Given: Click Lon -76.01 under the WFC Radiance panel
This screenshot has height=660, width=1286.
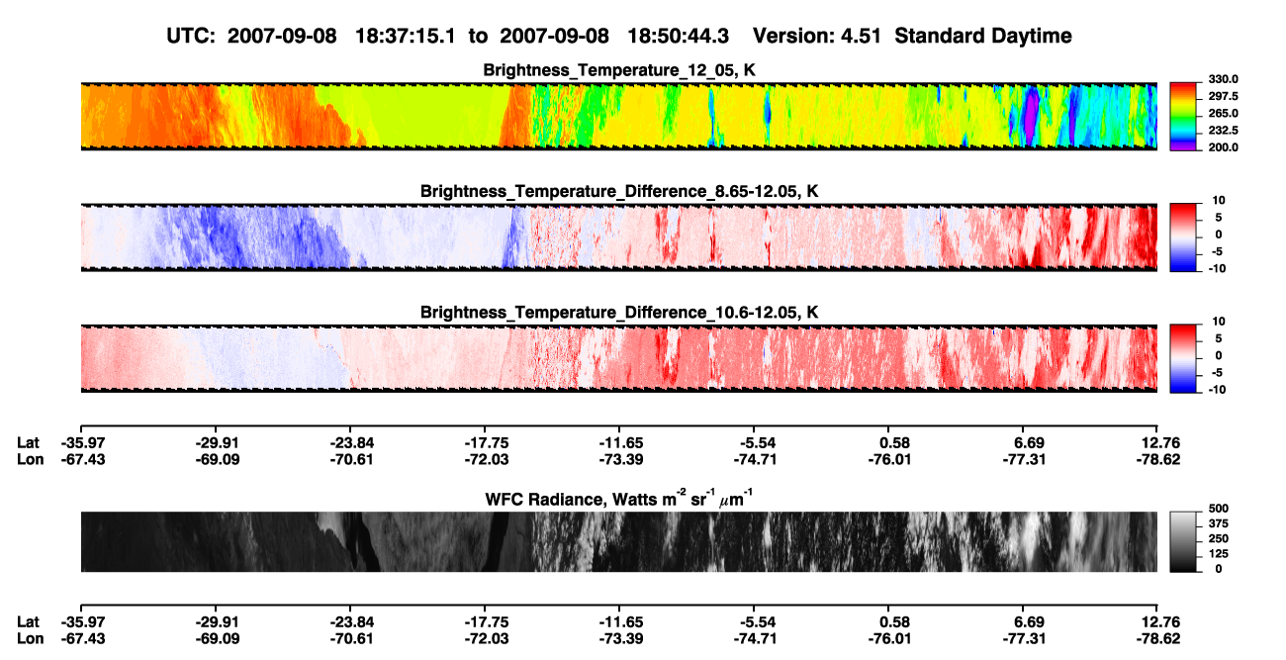Looking at the screenshot, I should click(888, 638).
